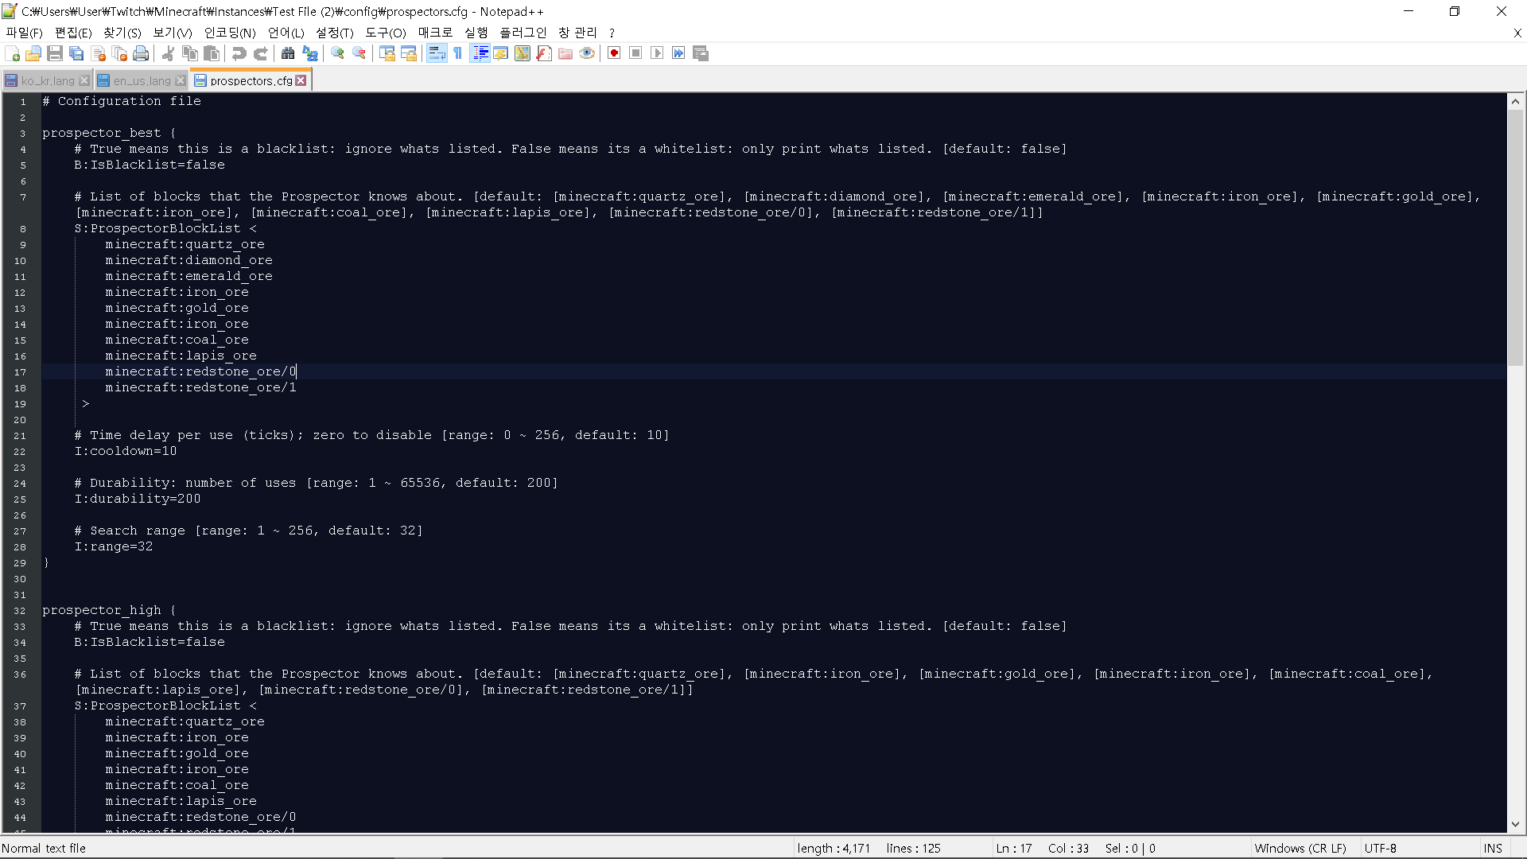
Task: Click UTF-8 encoding in the status bar
Action: coord(1380,848)
